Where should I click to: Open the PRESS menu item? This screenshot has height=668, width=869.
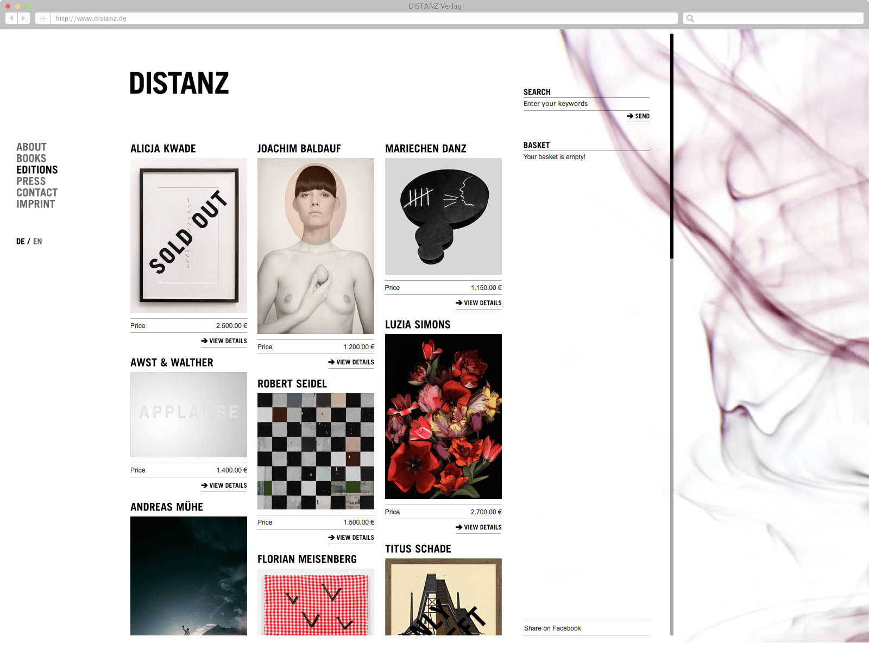pyautogui.click(x=31, y=181)
